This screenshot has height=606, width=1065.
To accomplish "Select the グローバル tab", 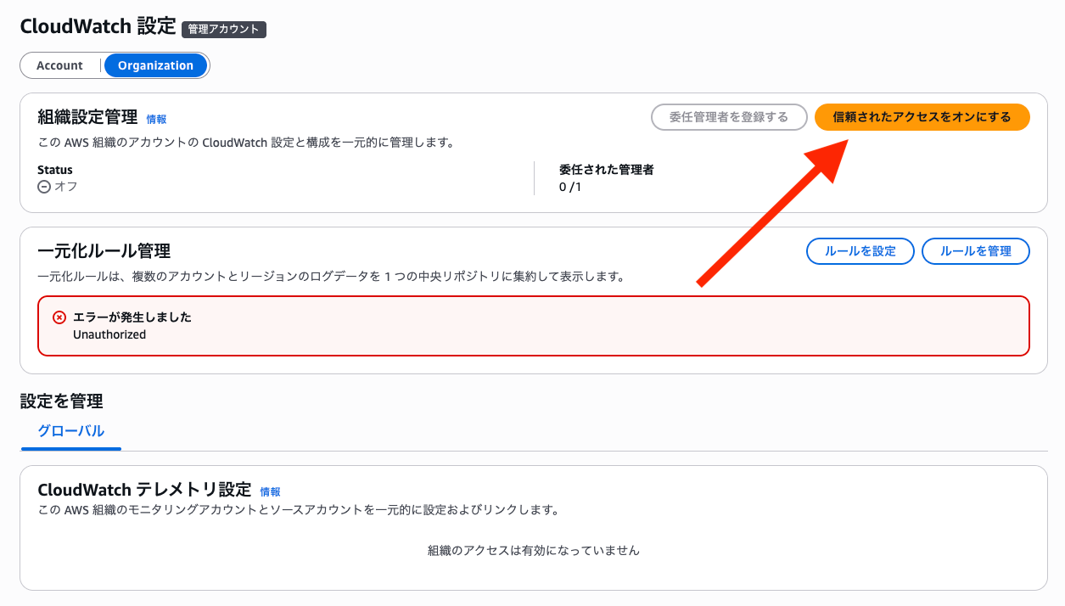I will point(71,431).
